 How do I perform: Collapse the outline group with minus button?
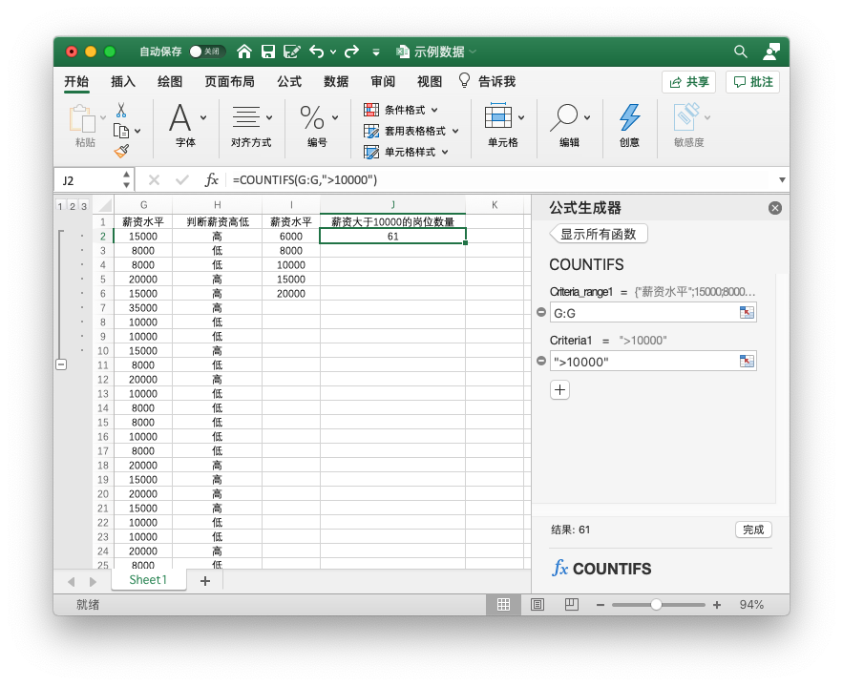pyautogui.click(x=61, y=364)
